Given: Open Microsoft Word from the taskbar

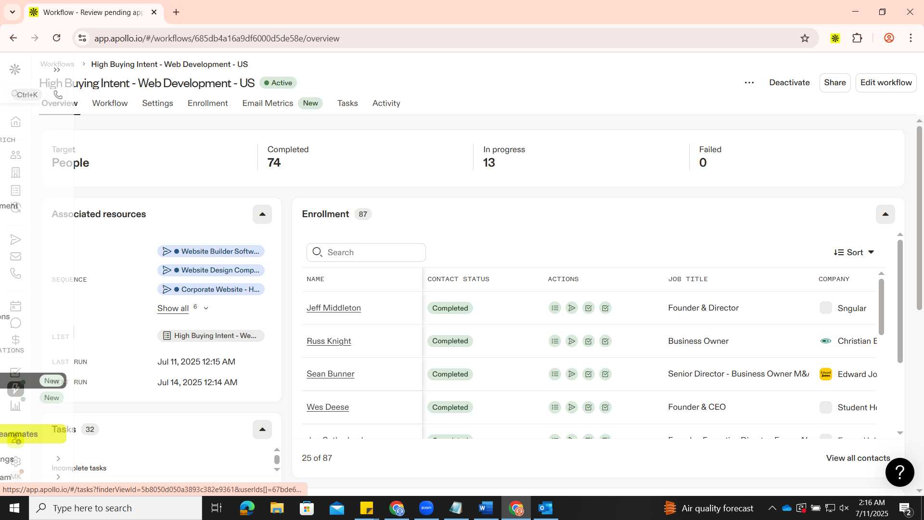Looking at the screenshot, I should coord(486,508).
